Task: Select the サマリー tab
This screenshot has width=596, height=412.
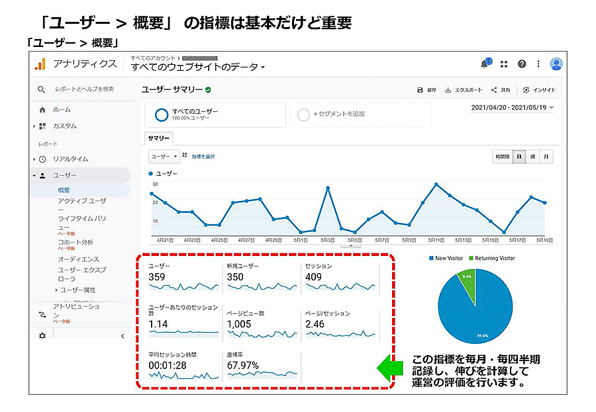Action: [159, 138]
